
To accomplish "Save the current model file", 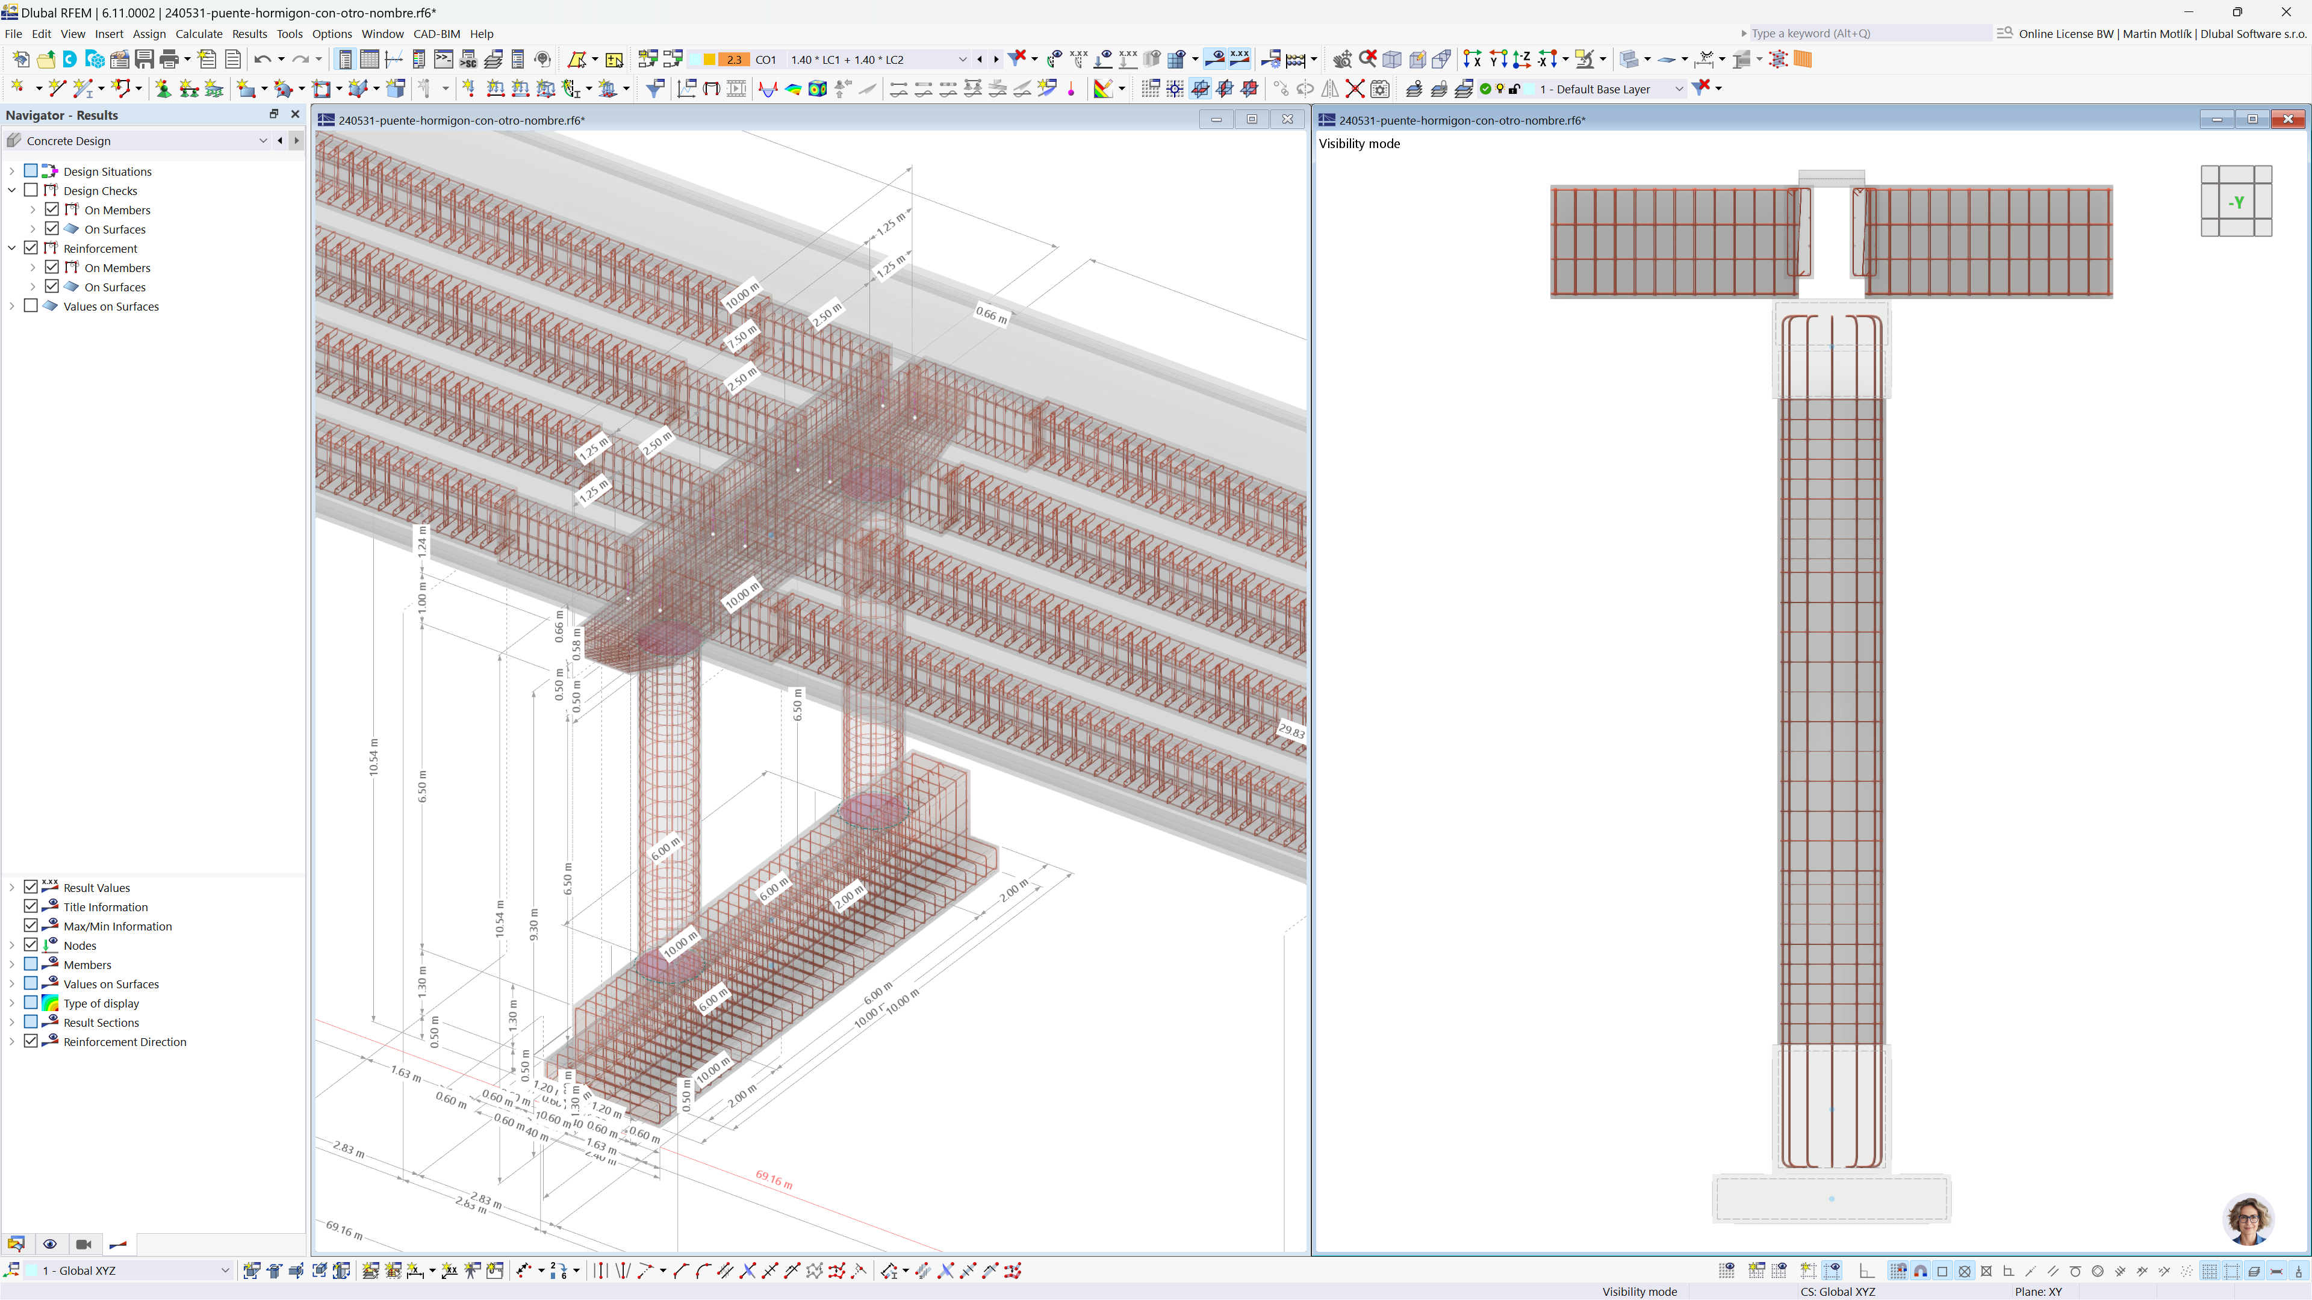I will (144, 59).
